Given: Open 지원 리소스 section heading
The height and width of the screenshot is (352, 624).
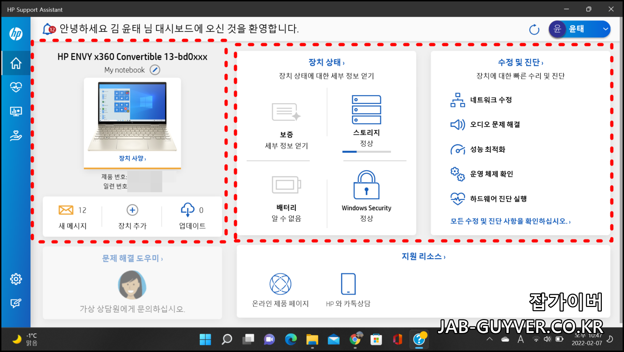Looking at the screenshot, I should pyautogui.click(x=423, y=256).
